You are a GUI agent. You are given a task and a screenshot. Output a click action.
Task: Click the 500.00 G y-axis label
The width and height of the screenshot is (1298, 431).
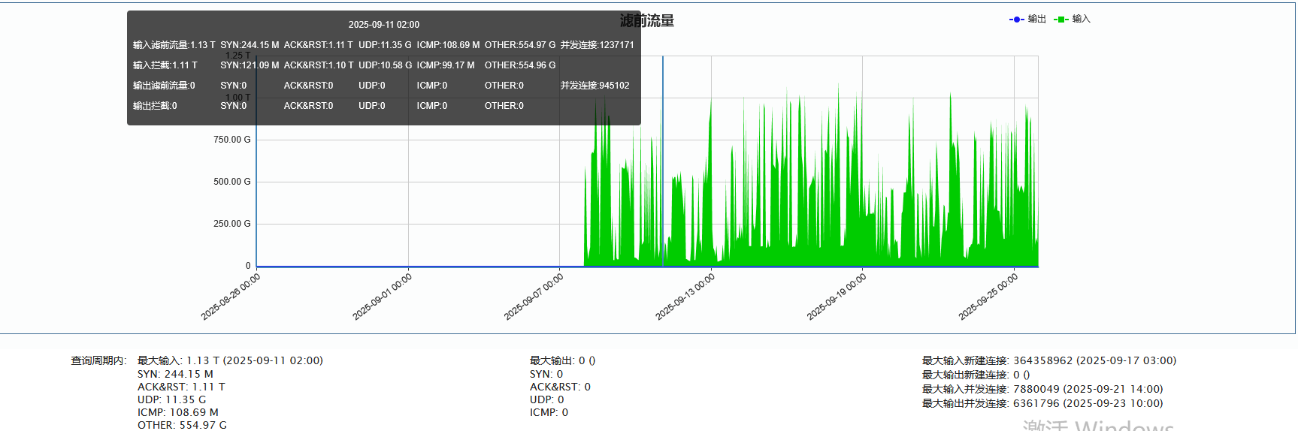click(x=231, y=182)
